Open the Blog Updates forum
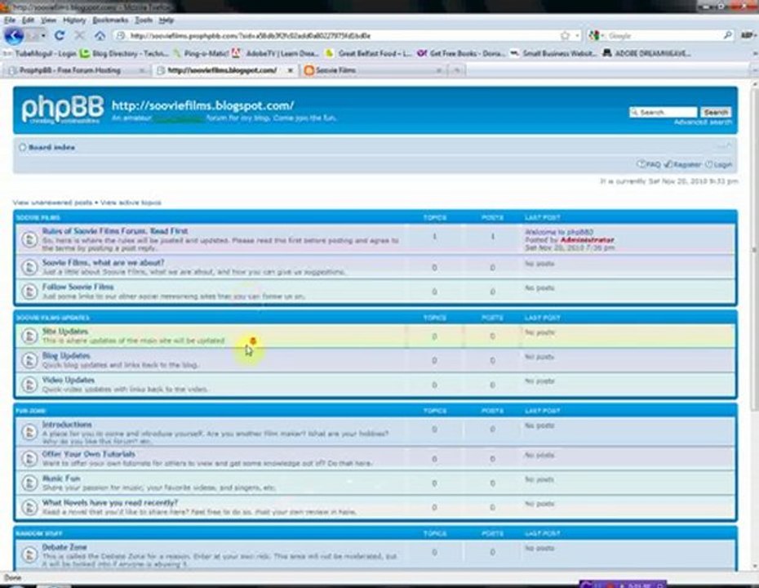The width and height of the screenshot is (759, 588). tap(66, 355)
